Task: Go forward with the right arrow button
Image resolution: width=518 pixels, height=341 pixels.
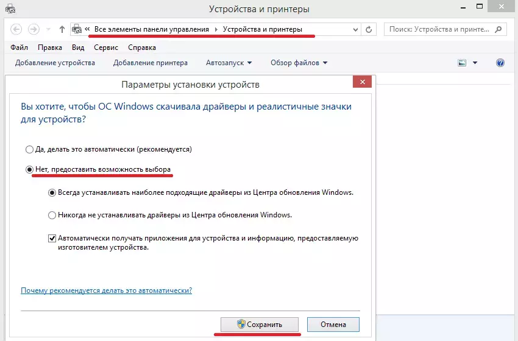Action: (34, 29)
